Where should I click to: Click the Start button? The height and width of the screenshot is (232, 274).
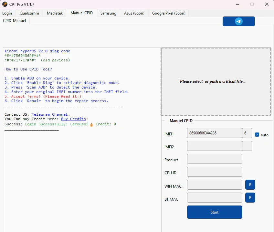tap(215, 212)
